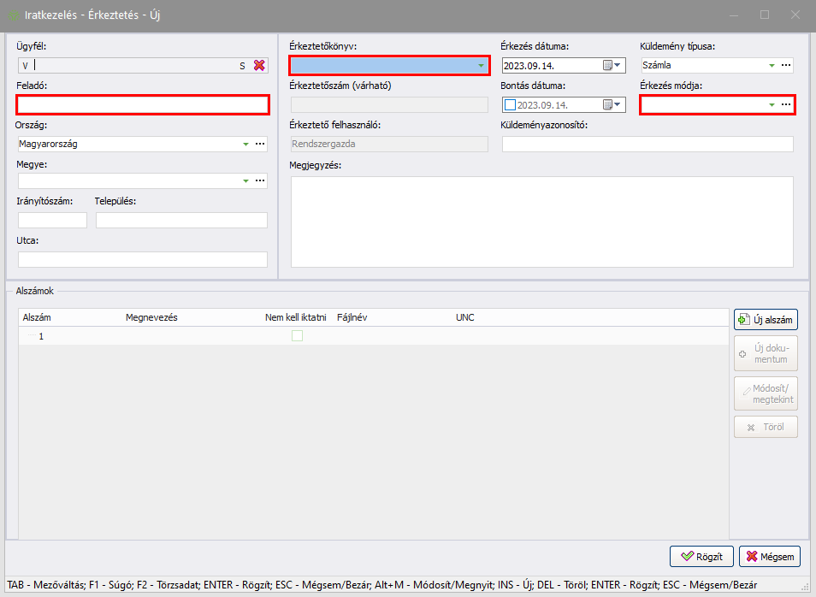Screen dimensions: 816x597
Task: Open the Megye dropdown list
Action: (x=245, y=180)
